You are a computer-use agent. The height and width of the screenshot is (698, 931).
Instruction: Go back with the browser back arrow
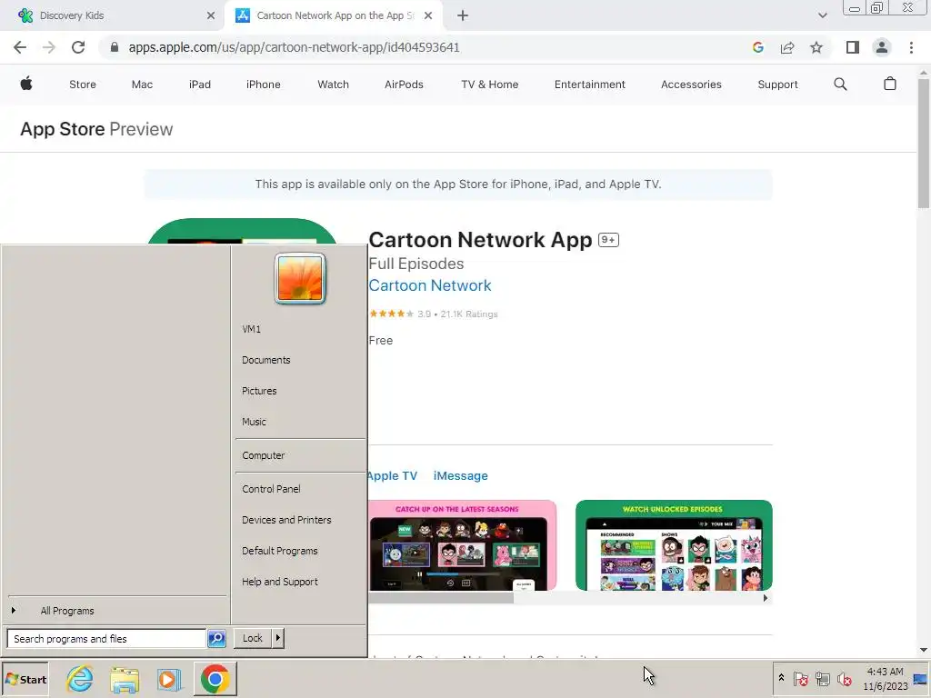point(20,47)
